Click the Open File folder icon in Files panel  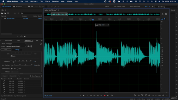(x=2, y=13)
